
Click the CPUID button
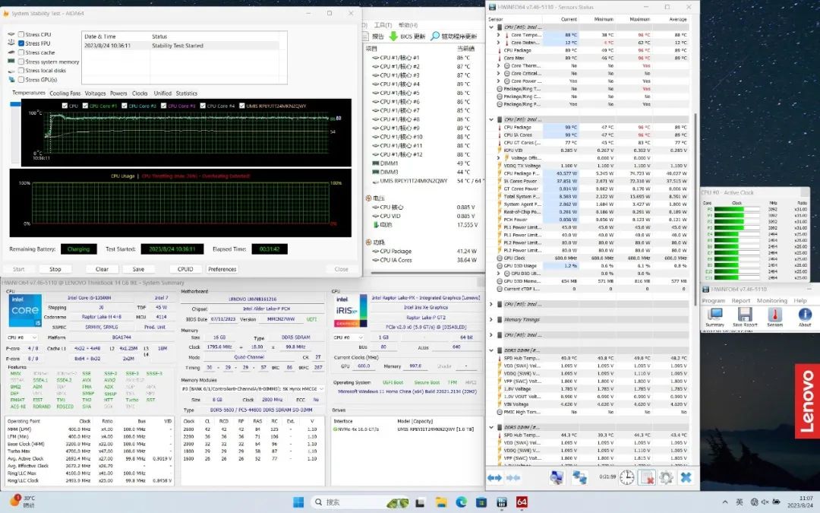click(x=185, y=269)
